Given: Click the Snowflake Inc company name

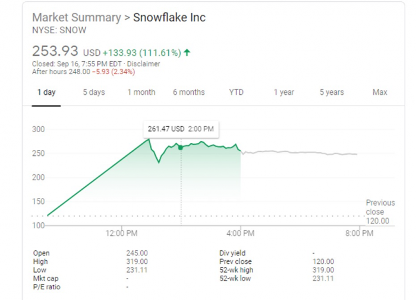Looking at the screenshot, I should tap(169, 18).
